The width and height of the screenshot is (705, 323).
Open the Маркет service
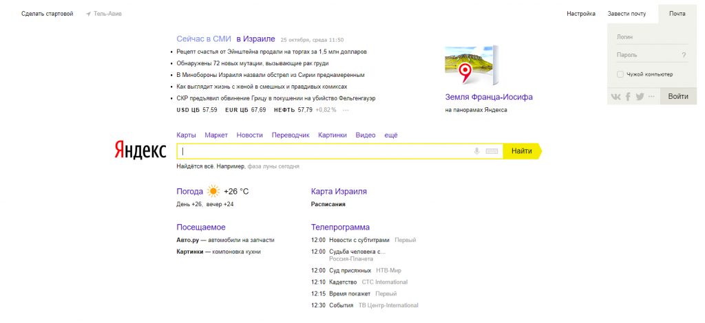(x=216, y=135)
